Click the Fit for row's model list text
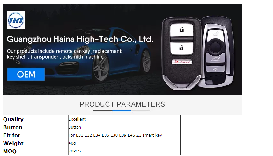The width and height of the screenshot is (273, 156). 115,135
